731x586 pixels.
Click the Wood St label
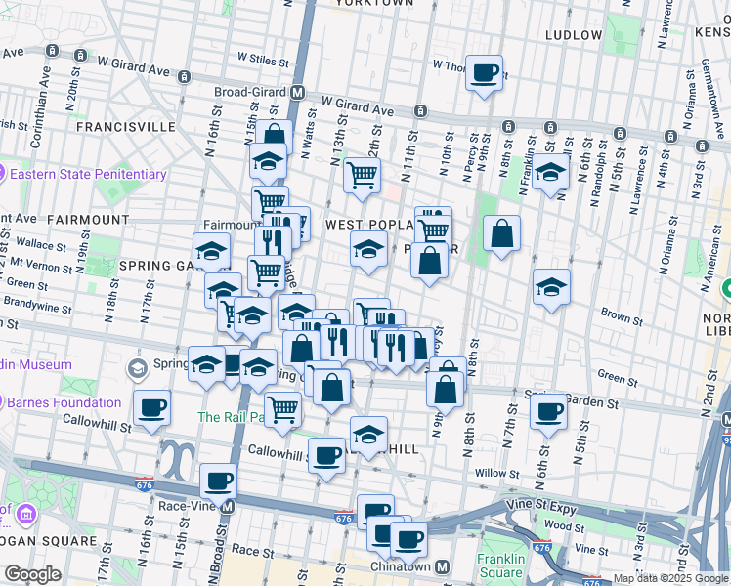point(564,525)
